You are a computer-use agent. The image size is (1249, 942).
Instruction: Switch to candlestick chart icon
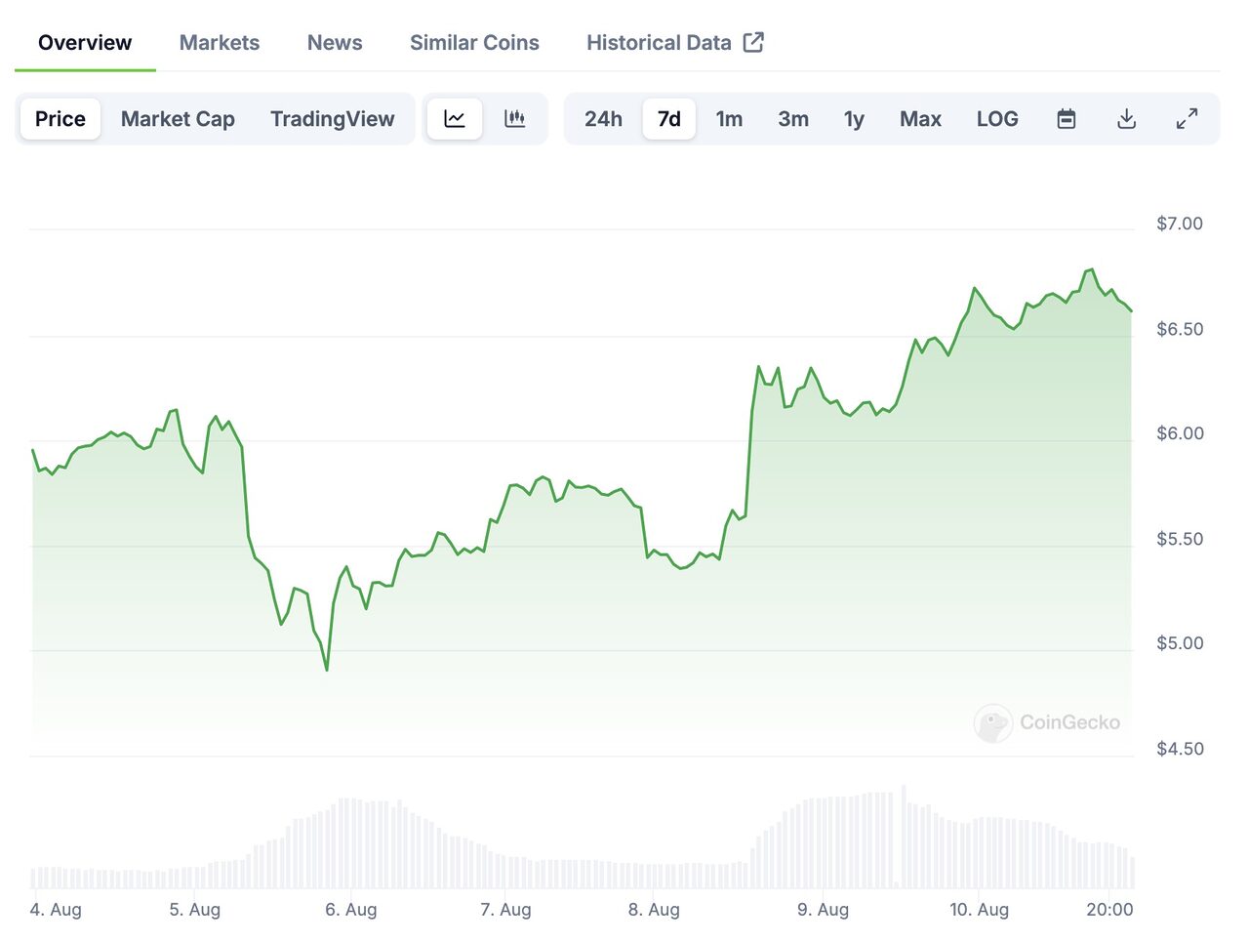pos(515,119)
